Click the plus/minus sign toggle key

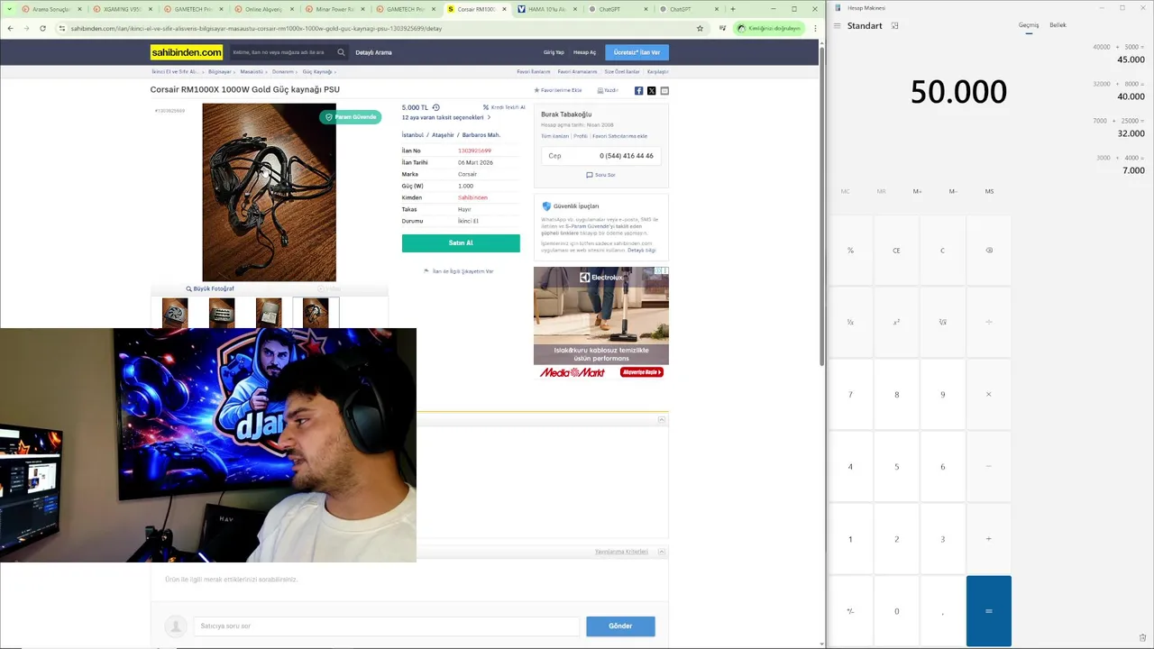click(x=850, y=611)
